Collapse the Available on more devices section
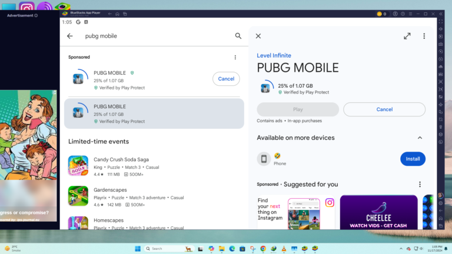452x254 pixels. click(420, 138)
